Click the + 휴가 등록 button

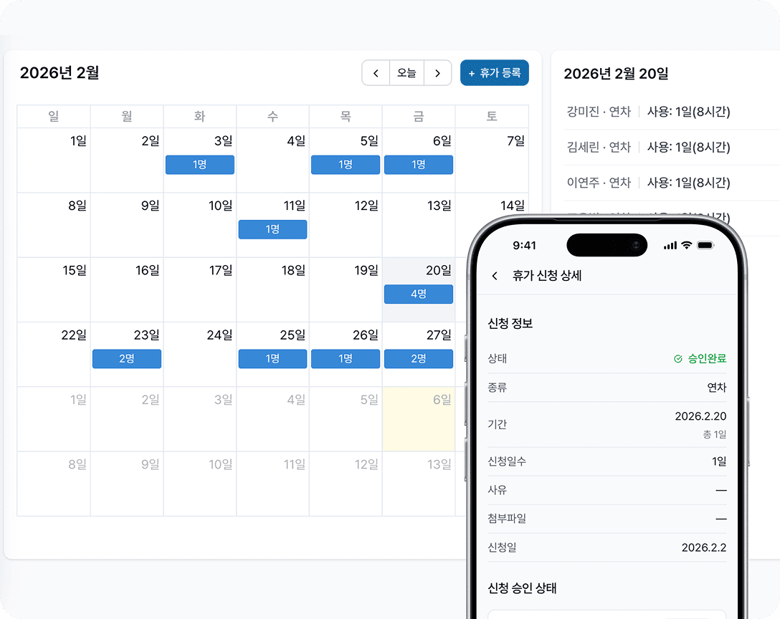click(x=495, y=73)
